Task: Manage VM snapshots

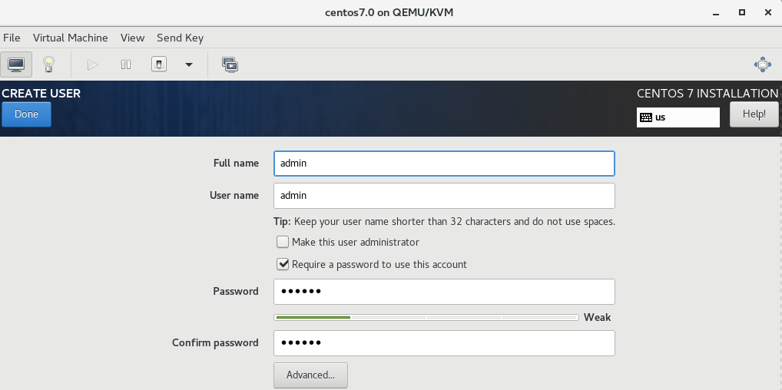Action: click(230, 64)
